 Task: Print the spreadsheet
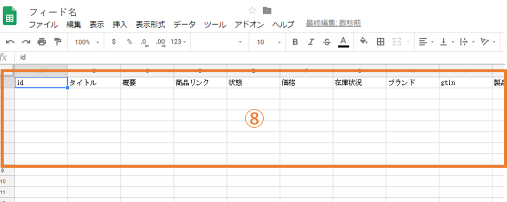coord(42,42)
